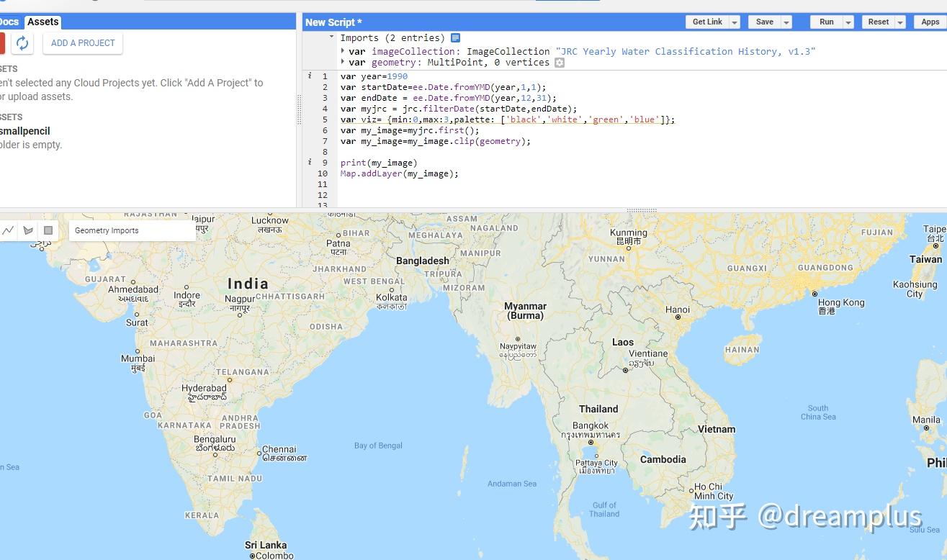Switch to the Docs tab
Viewport: 947px width, 560px height.
[x=8, y=22]
